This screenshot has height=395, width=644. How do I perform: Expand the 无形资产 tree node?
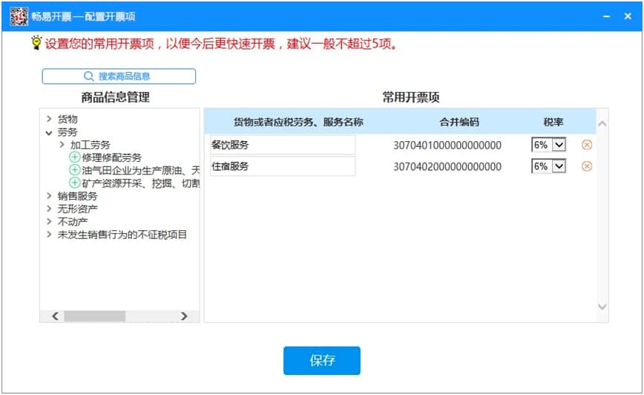click(x=49, y=209)
